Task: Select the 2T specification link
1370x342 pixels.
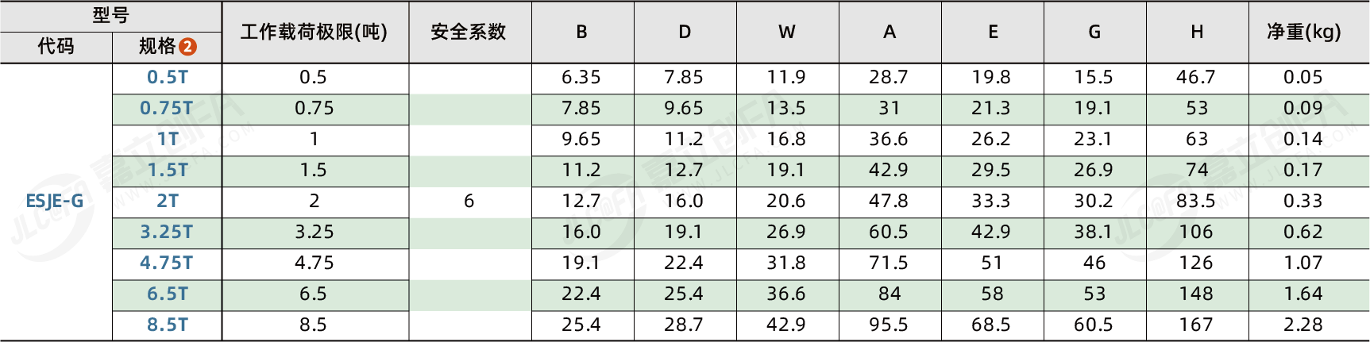Action: pos(168,201)
